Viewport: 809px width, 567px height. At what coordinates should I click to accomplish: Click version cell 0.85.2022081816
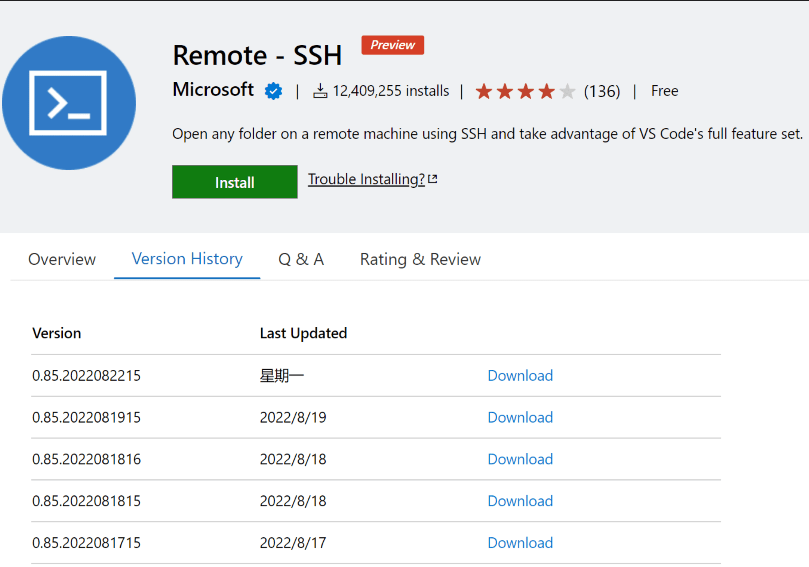tap(86, 460)
